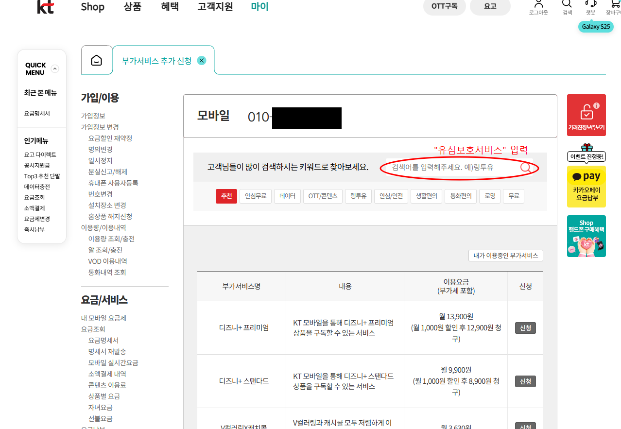Select the OTT/콘텐츠 keyword filter

(x=323, y=196)
